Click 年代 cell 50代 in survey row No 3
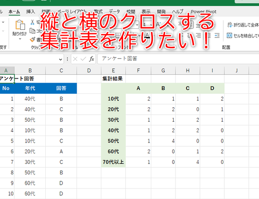Screen dimensions: 259x199 (30, 120)
